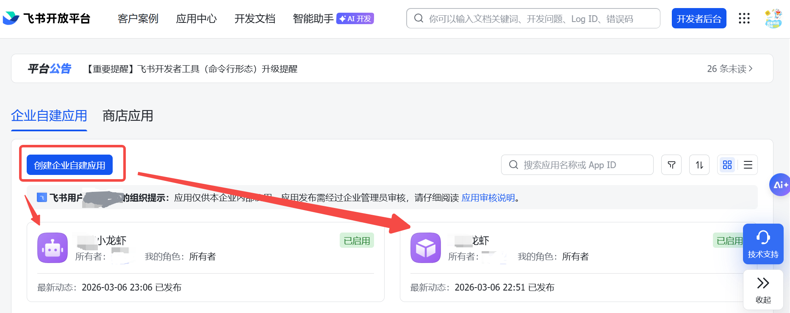The image size is (790, 313).
Task: Click the robot icon of 小龙虾 app
Action: (x=53, y=248)
